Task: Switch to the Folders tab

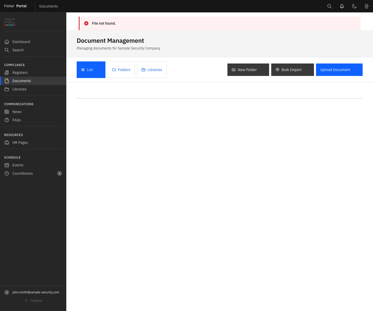Action: tap(121, 70)
